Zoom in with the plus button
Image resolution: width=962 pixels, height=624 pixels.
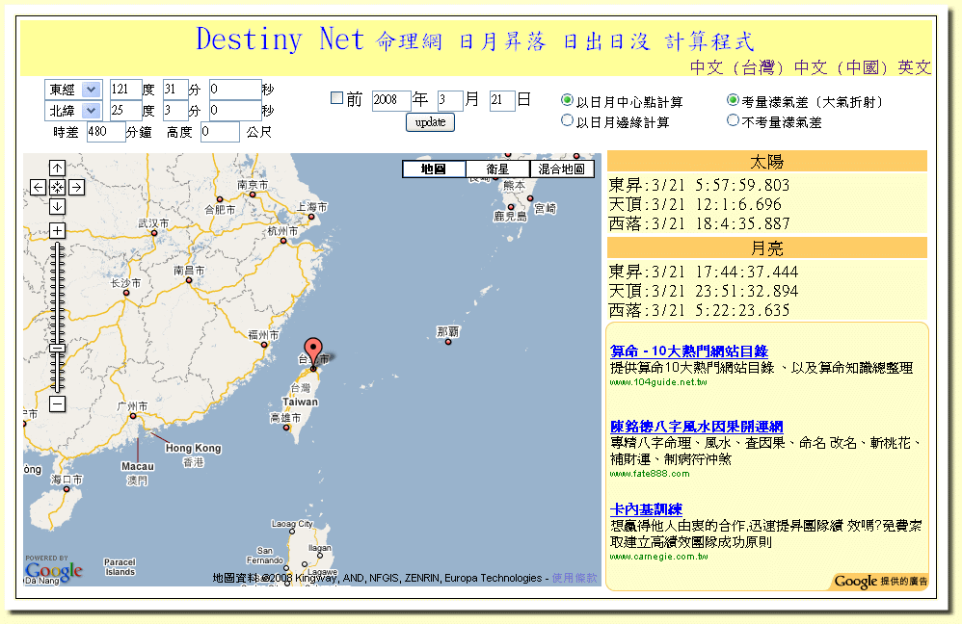click(57, 230)
